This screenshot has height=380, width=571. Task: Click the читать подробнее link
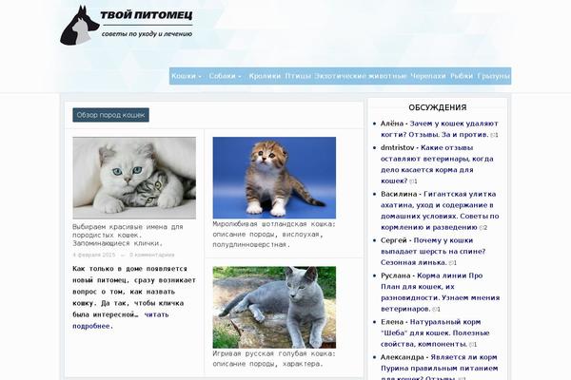120,320
